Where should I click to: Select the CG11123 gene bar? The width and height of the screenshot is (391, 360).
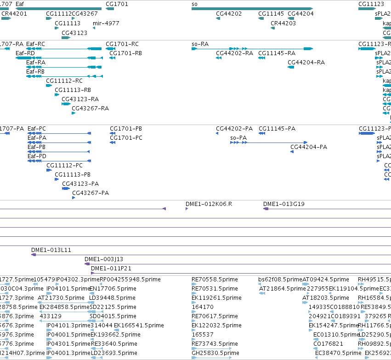coord(367,9)
